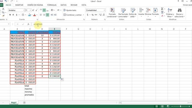Click the AutoSum sigma icon
The height and width of the screenshot is (108, 192).
(x=162, y=9)
